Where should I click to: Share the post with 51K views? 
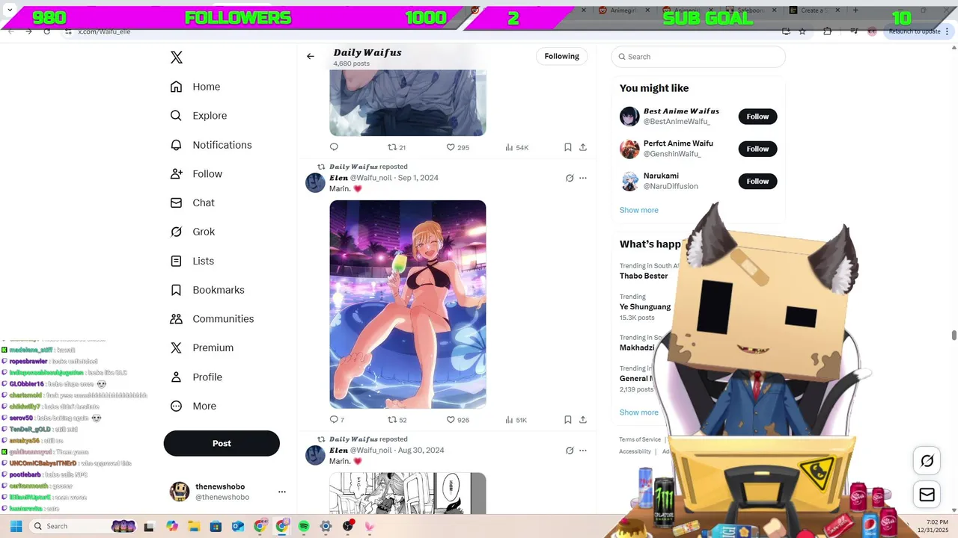click(x=583, y=420)
